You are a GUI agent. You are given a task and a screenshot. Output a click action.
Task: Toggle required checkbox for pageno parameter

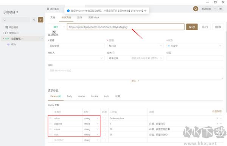[x=104, y=124]
